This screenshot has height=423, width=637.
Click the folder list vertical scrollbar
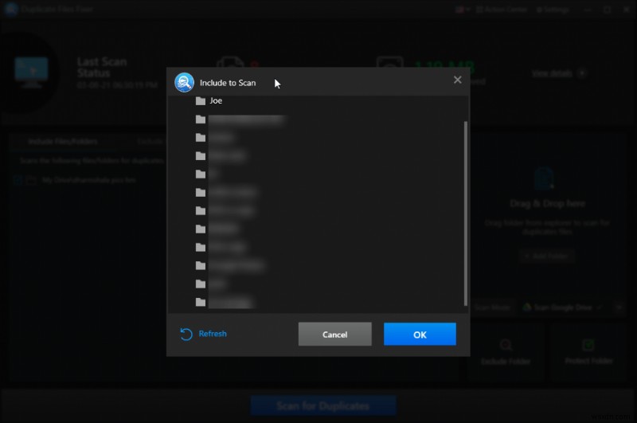pyautogui.click(x=466, y=213)
